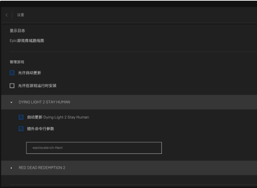Uncheck 额外命令行参数 checkbox

click(x=21, y=129)
